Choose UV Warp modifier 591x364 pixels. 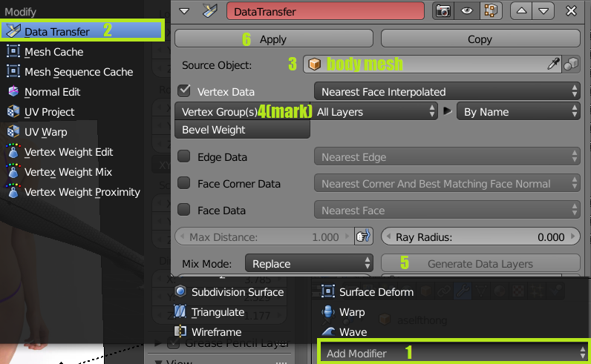click(45, 132)
